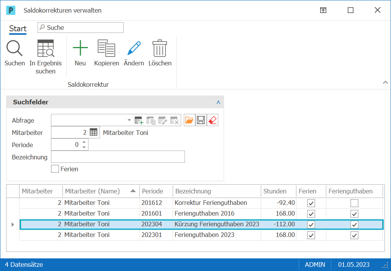Toggle Ferienguthaben checkbox for period 201601 row
This screenshot has width=391, height=271.
click(x=354, y=214)
